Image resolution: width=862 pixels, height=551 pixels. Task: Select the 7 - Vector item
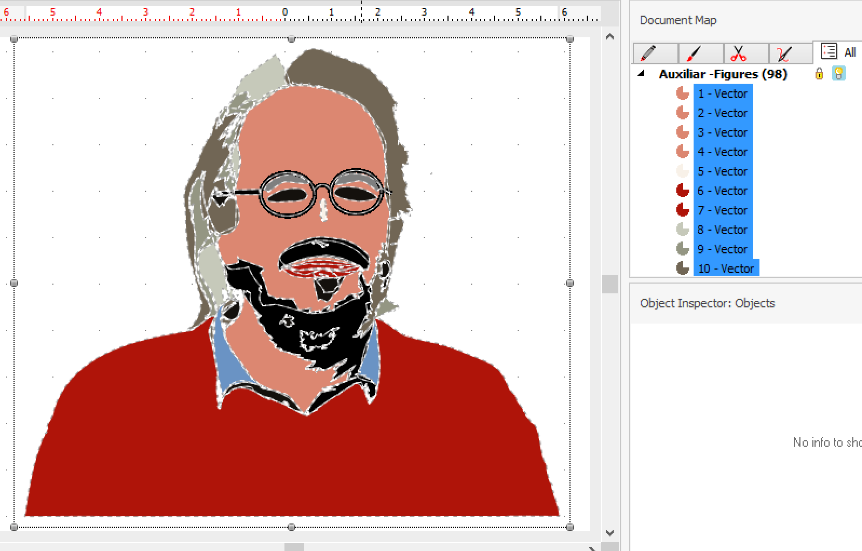pyautogui.click(x=722, y=210)
